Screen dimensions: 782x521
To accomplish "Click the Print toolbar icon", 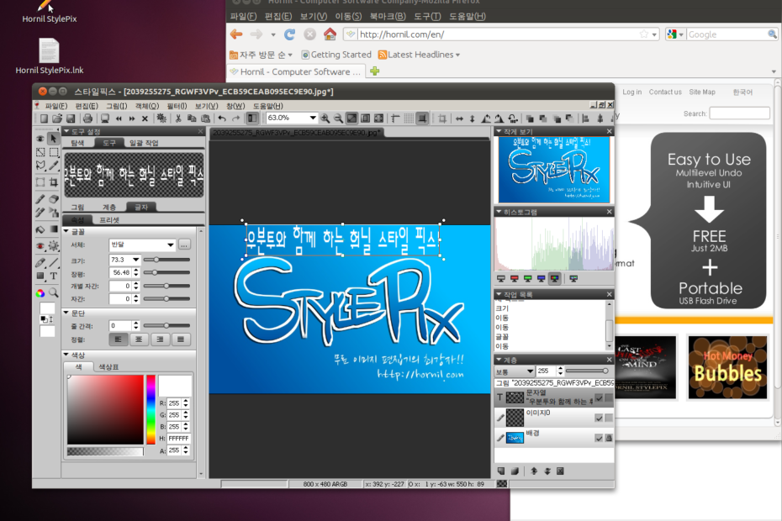I will 87,118.
